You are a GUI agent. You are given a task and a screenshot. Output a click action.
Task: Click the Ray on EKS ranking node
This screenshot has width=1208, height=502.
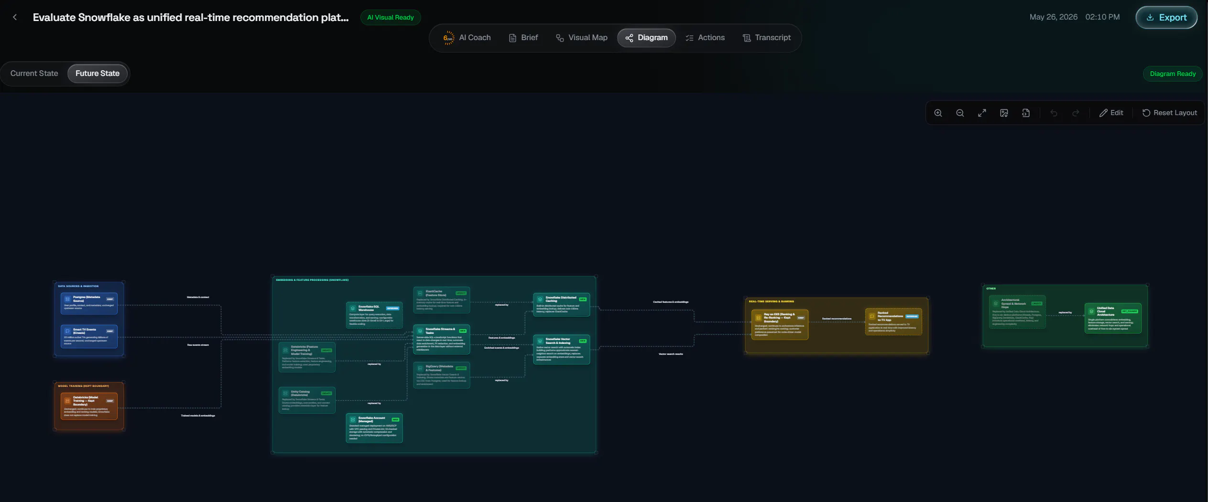(x=780, y=325)
